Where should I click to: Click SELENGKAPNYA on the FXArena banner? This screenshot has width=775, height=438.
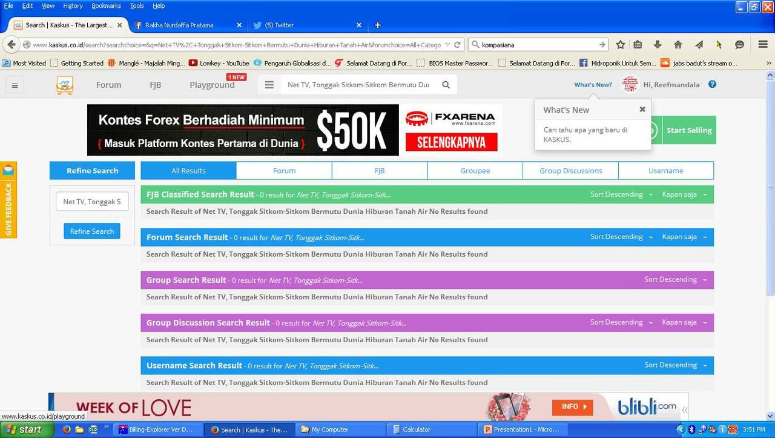(x=450, y=142)
